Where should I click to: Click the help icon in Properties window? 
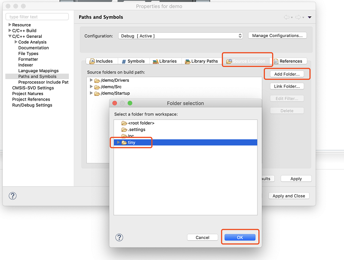click(x=13, y=196)
